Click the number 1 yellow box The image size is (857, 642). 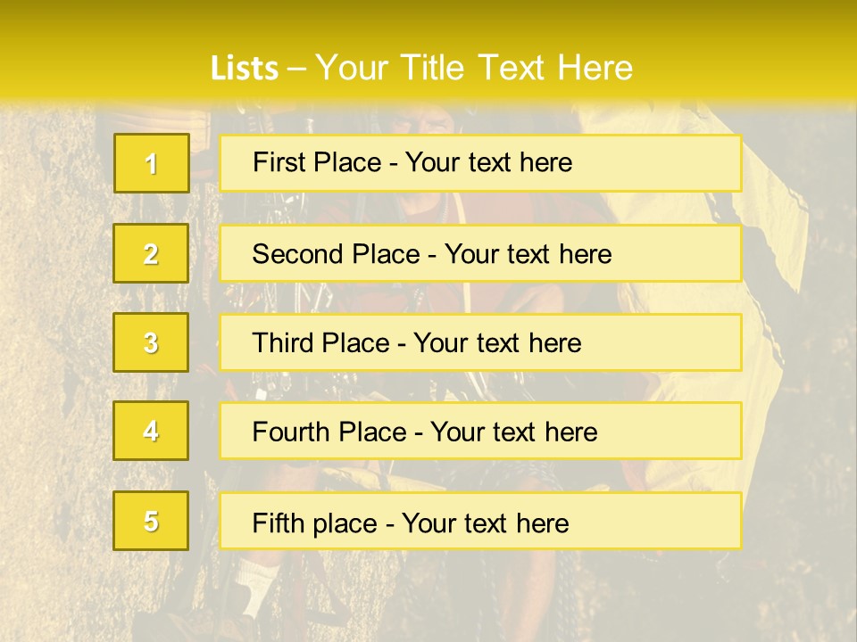(151, 163)
